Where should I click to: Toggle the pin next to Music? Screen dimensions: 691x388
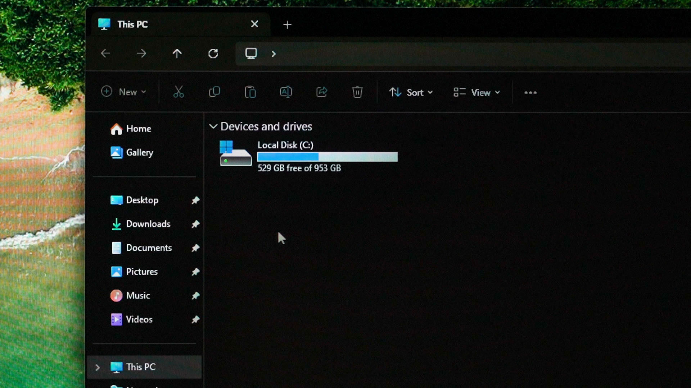click(x=195, y=296)
